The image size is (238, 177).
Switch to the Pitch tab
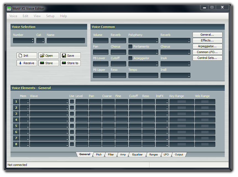tap(99, 155)
